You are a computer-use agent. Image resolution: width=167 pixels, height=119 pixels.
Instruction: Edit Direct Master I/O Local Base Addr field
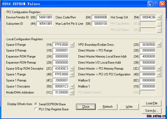pyautogui.click(x=148, y=63)
